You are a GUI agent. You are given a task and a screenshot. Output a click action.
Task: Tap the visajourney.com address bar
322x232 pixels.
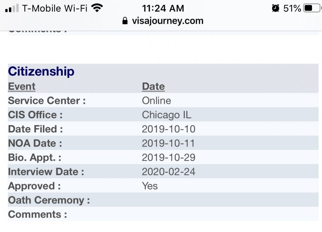163,21
